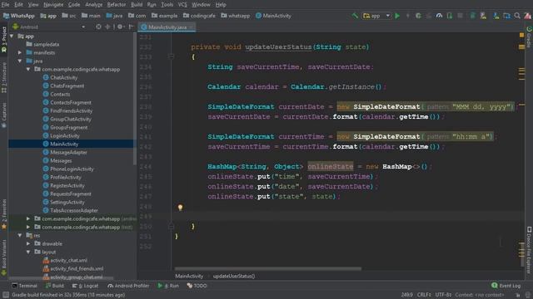The height and width of the screenshot is (299, 533).
Task: Toggle the Captures side panel
Action: pos(4,115)
